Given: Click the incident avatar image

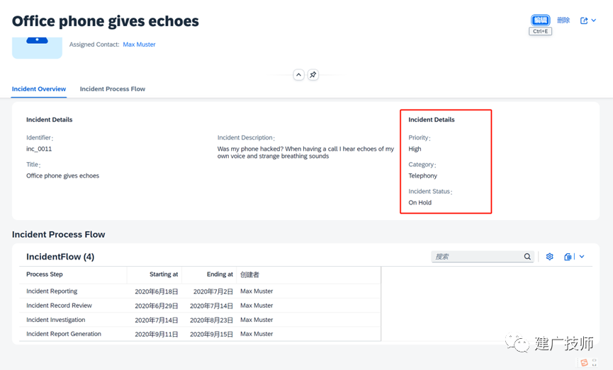Looking at the screenshot, I should tap(37, 47).
